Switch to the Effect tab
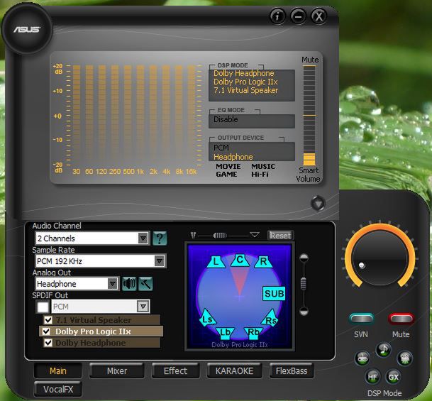Image resolution: width=432 pixels, height=401 pixels. pyautogui.click(x=175, y=371)
